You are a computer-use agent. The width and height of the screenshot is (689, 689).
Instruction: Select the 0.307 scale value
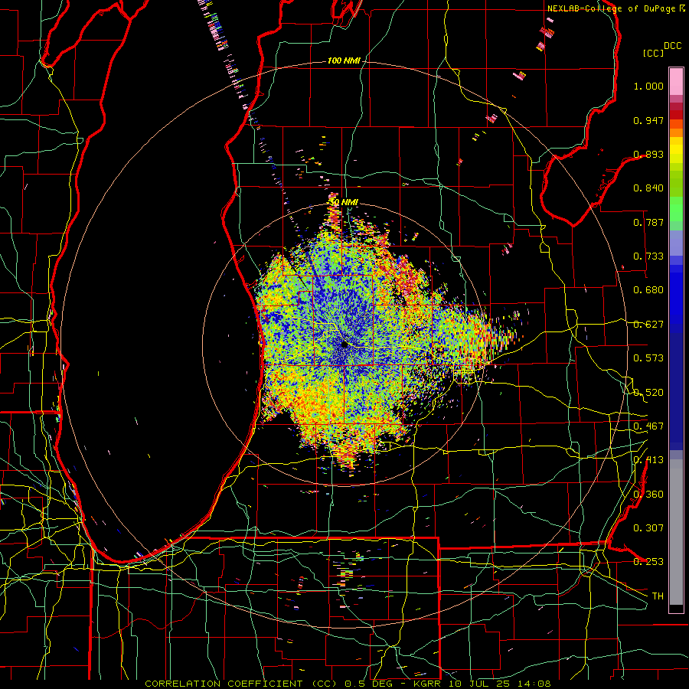648,528
